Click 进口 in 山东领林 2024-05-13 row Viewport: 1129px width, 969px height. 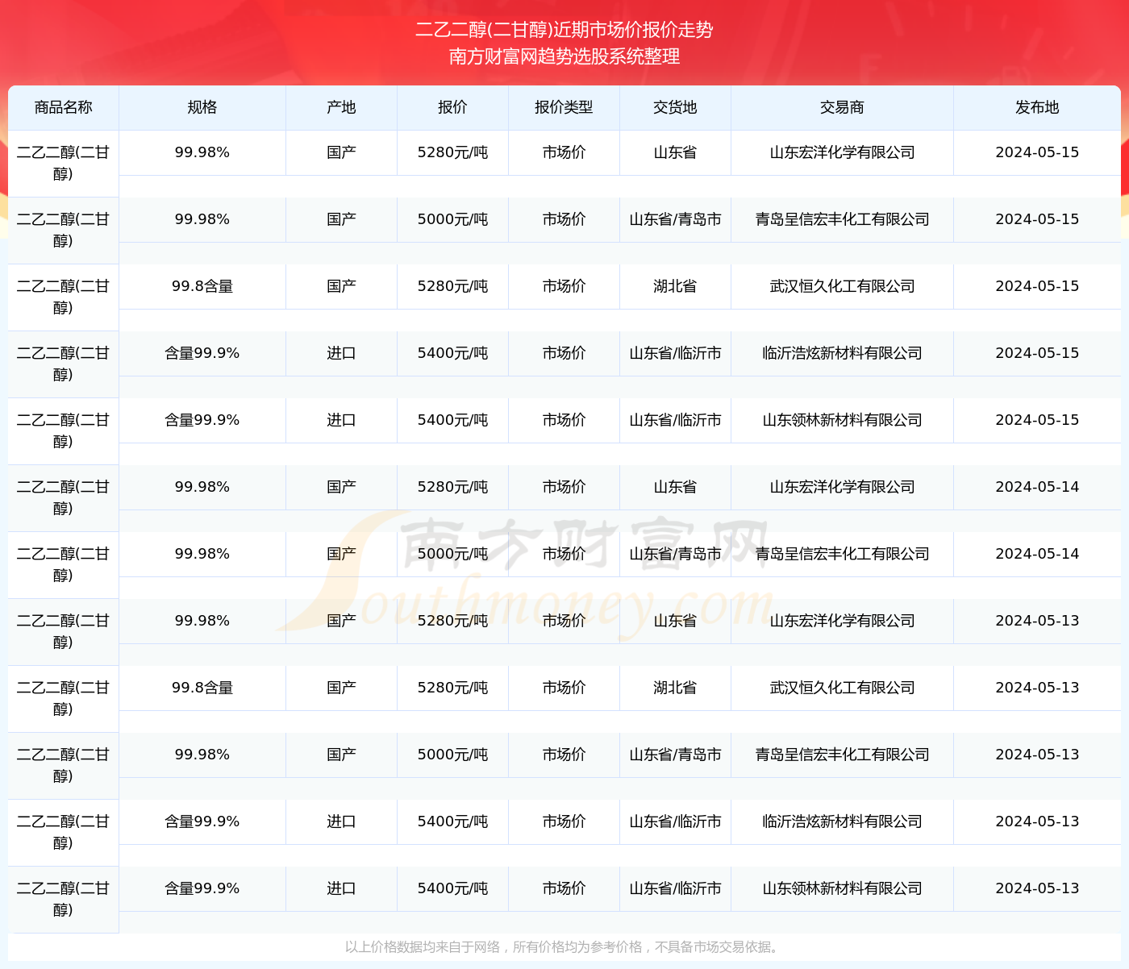click(341, 888)
